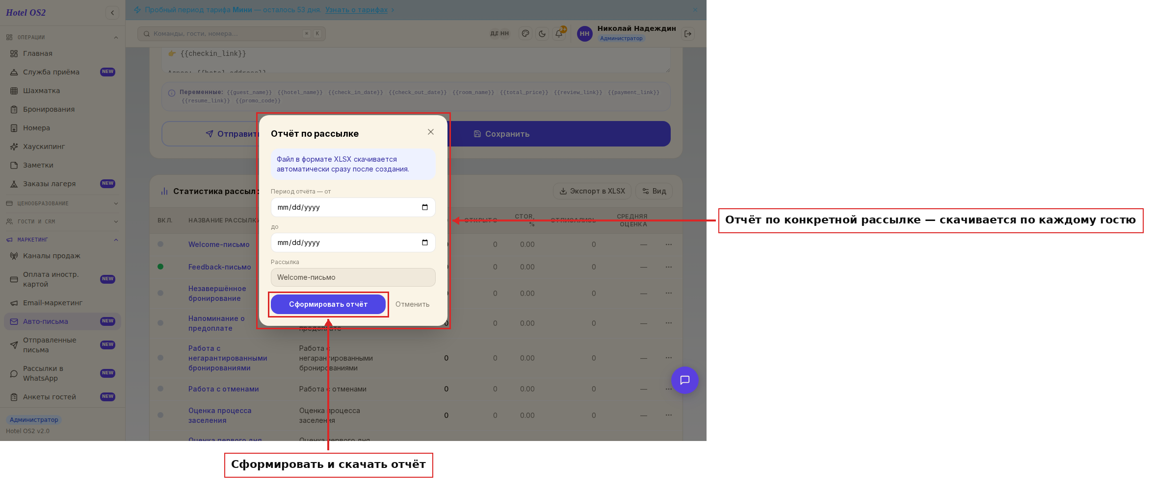Collapse the sidebar with the chevron button
1155x489 pixels.
(x=112, y=13)
